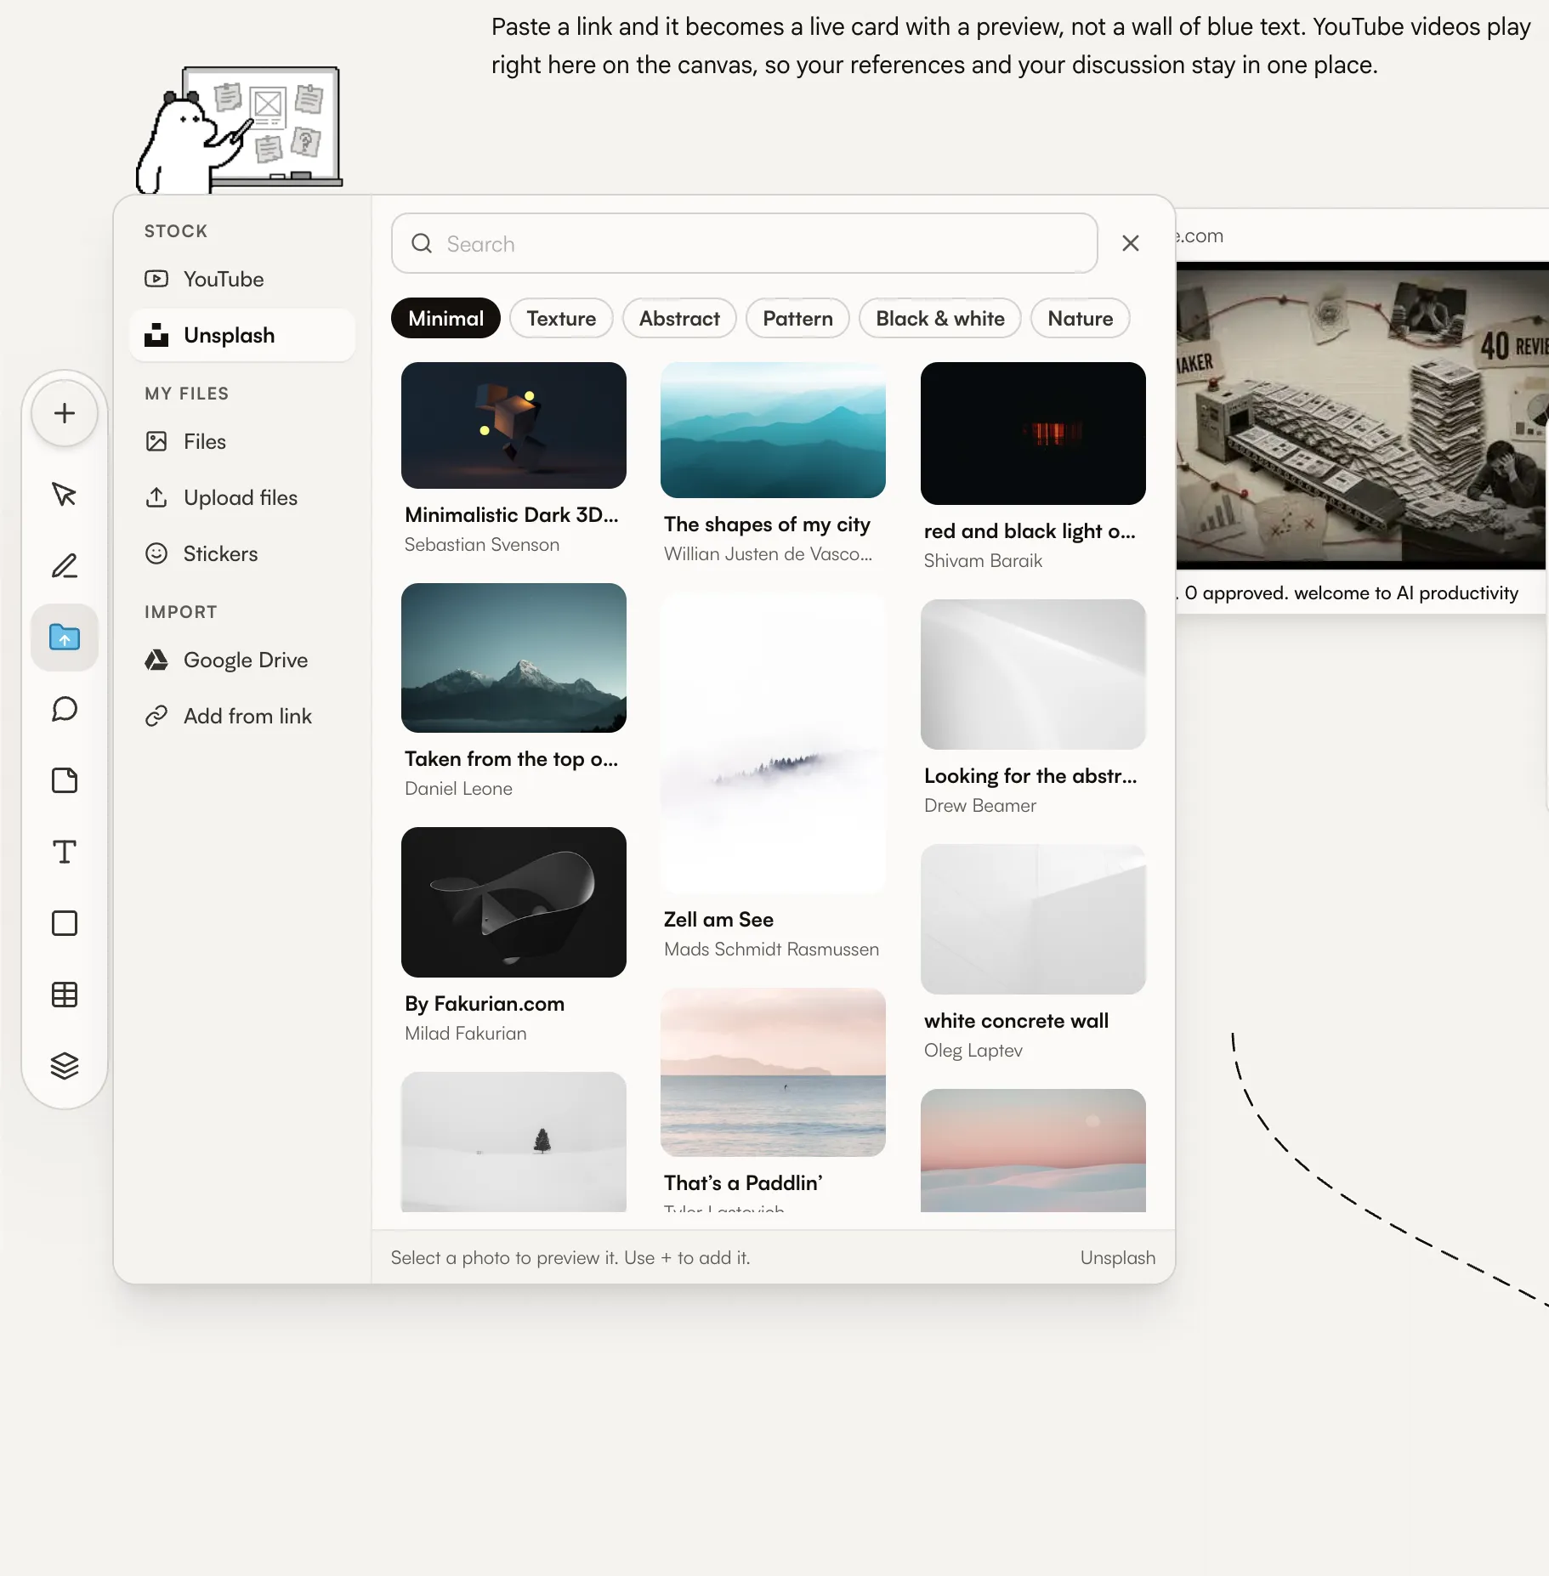Open Files under My Files
This screenshot has height=1576, width=1549.
coord(242,441)
